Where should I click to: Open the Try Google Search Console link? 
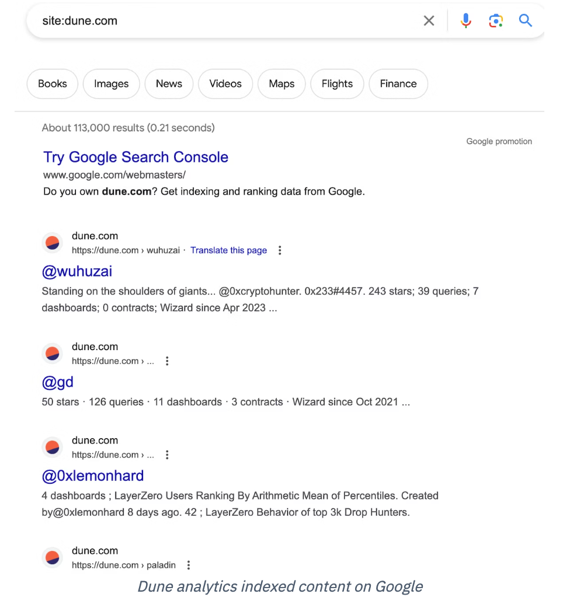click(136, 157)
